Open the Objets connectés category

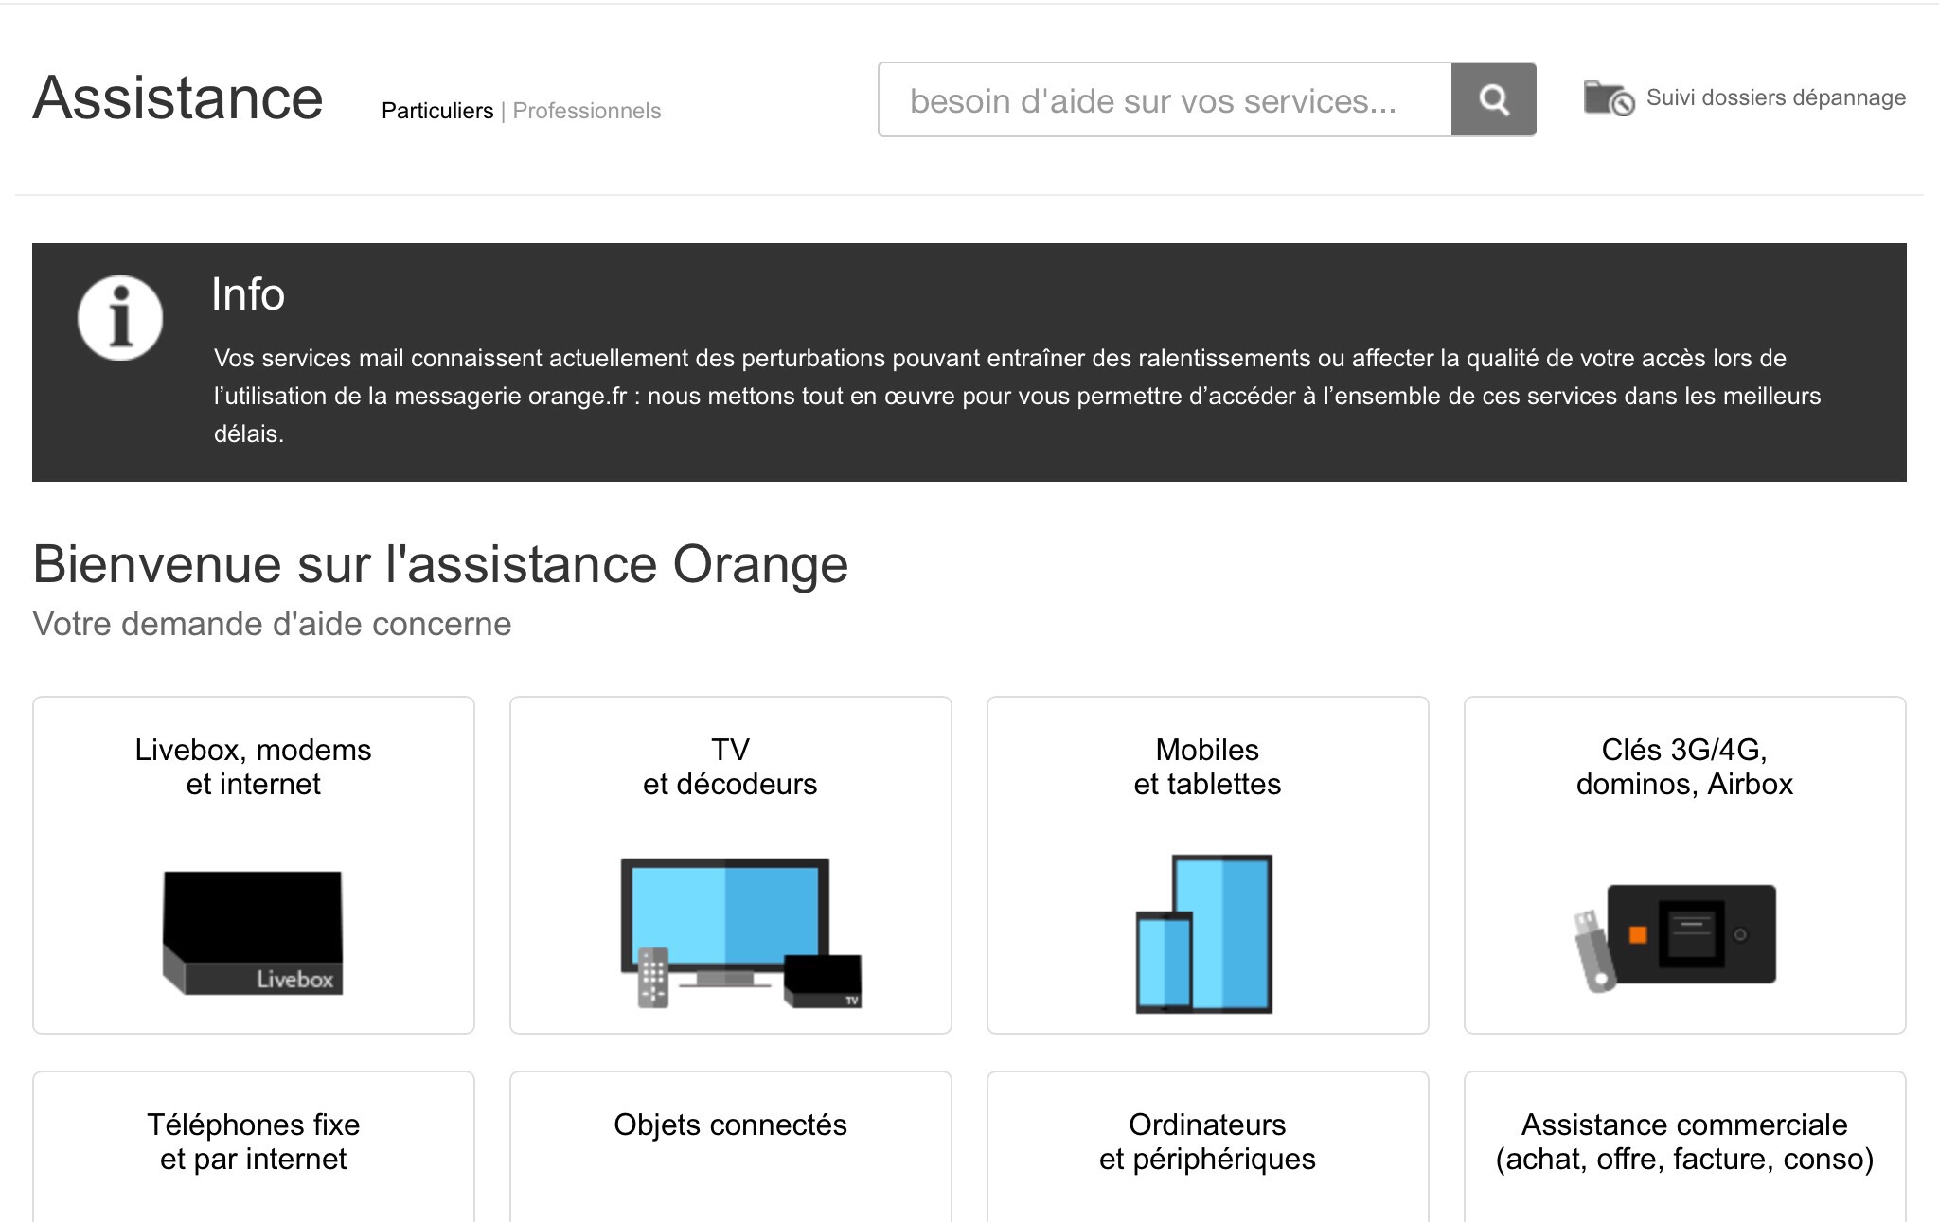tap(730, 1125)
